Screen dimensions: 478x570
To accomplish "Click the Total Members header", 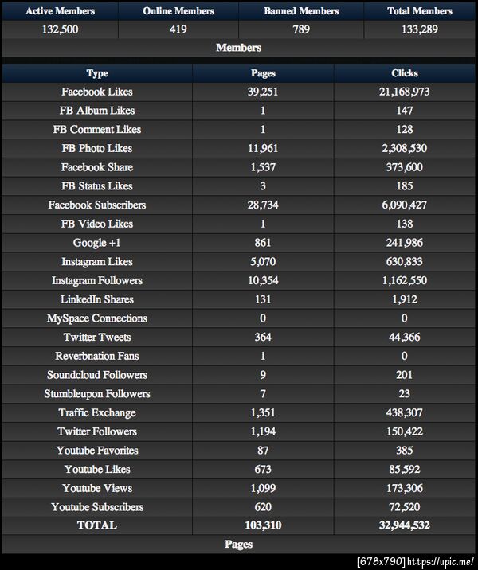I will click(x=420, y=11).
